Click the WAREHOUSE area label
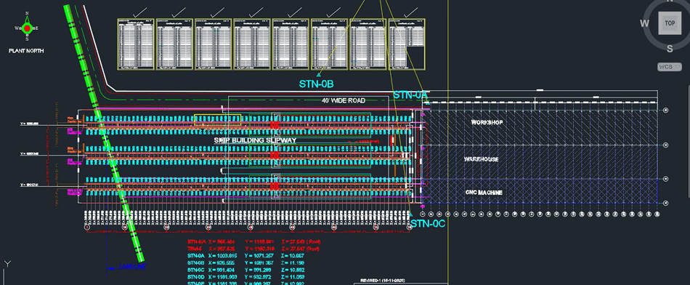Viewport: 690px width, 285px height. [x=481, y=159]
